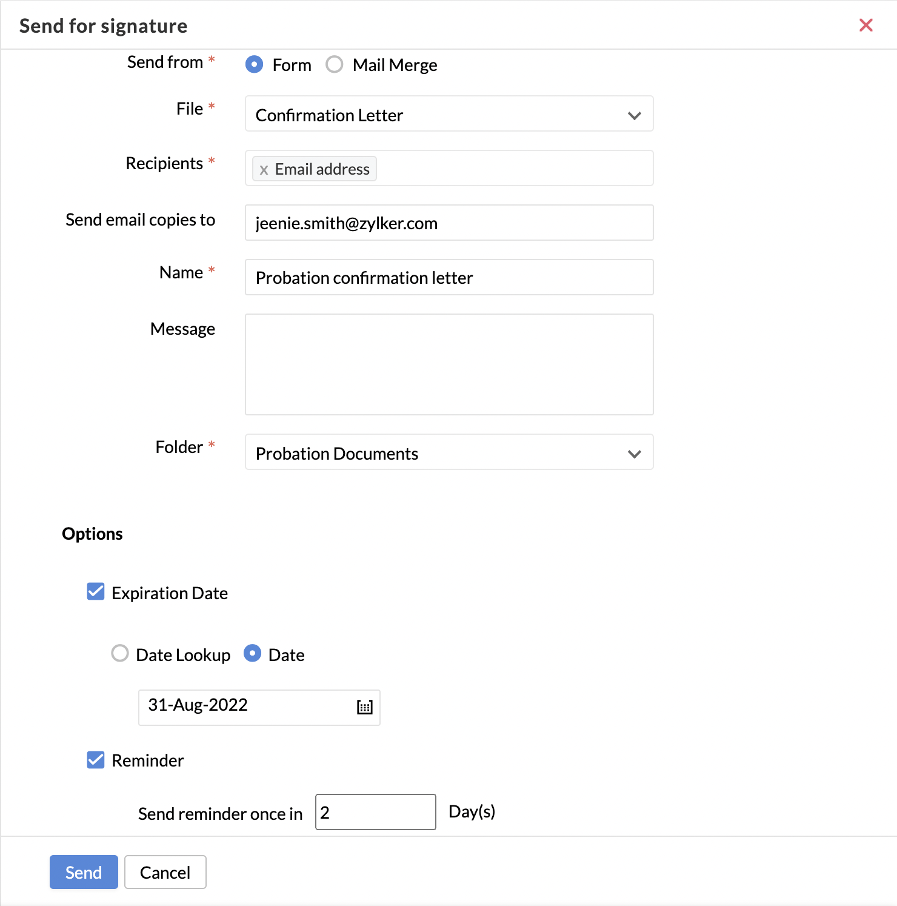Expand the Folder dropdown chevron
This screenshot has width=897, height=906.
tap(635, 454)
